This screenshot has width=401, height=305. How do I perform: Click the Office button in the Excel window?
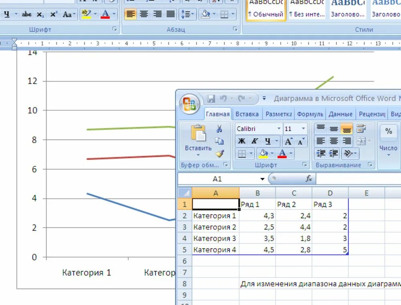190,104
